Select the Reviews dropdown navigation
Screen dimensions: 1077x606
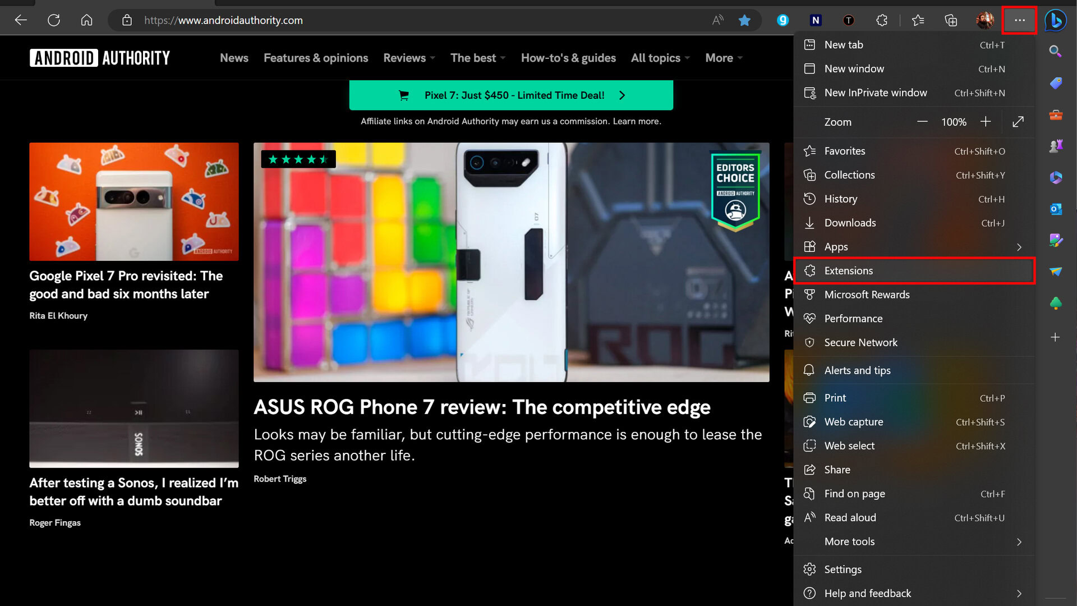point(408,58)
